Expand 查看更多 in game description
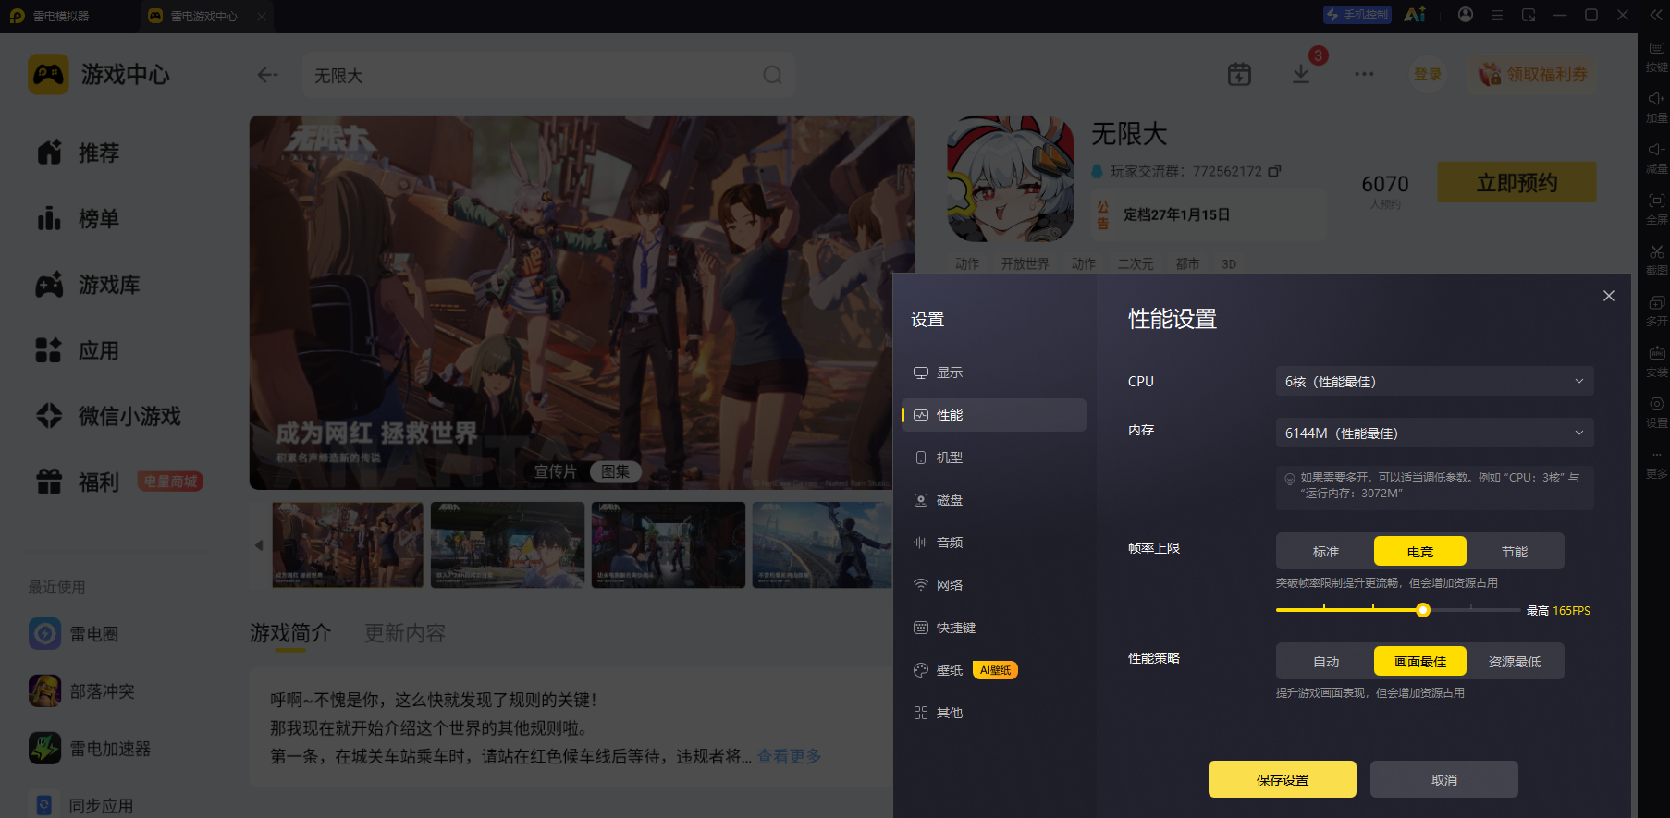1670x818 pixels. pos(789,756)
